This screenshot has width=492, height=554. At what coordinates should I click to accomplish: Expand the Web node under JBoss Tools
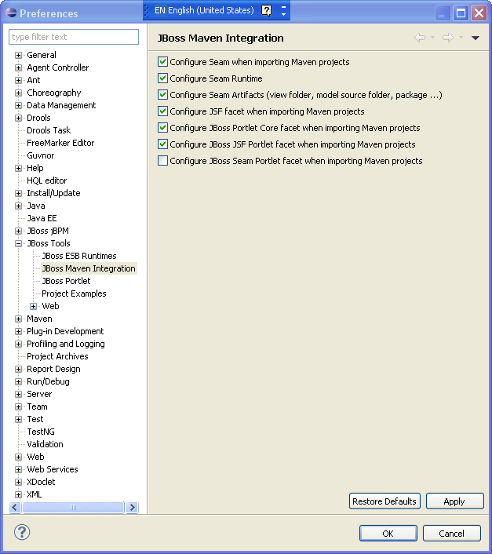(33, 306)
